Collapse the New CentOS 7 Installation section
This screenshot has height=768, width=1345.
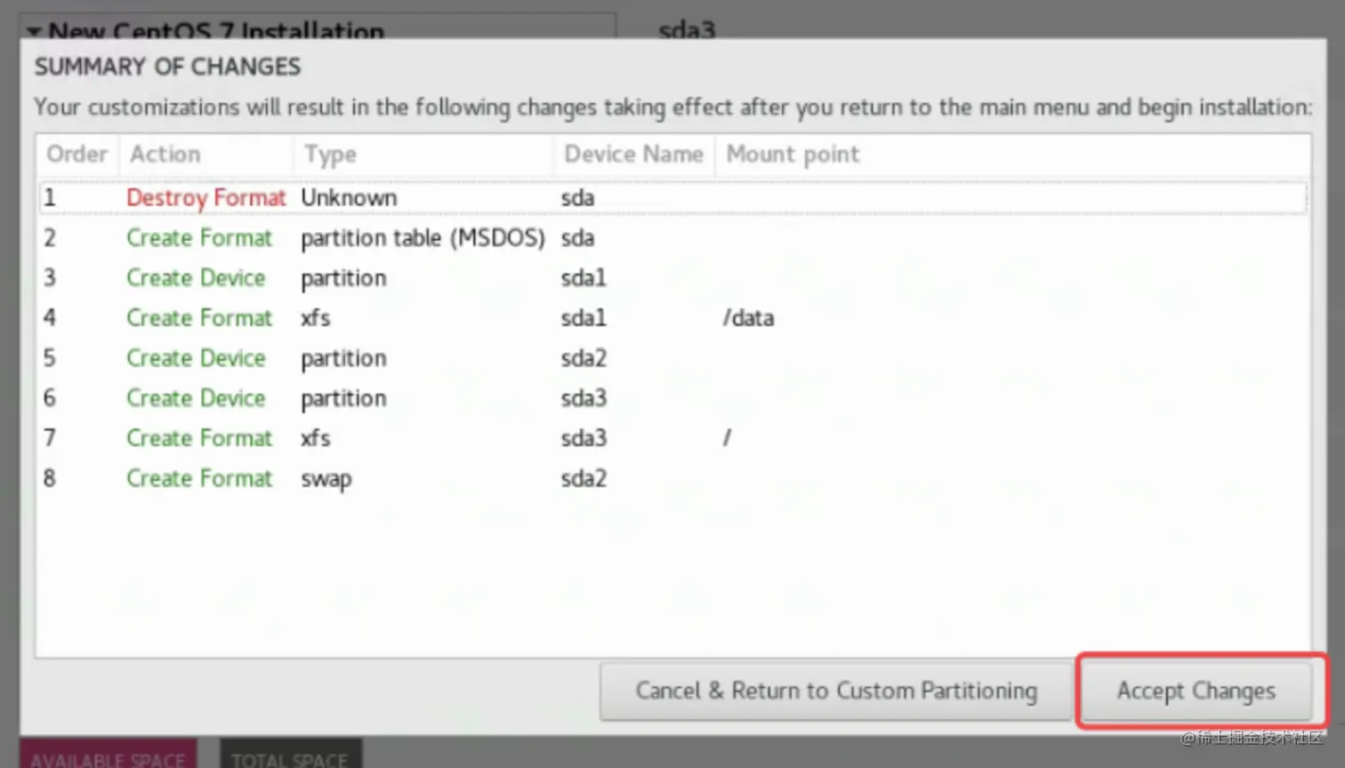coord(34,31)
